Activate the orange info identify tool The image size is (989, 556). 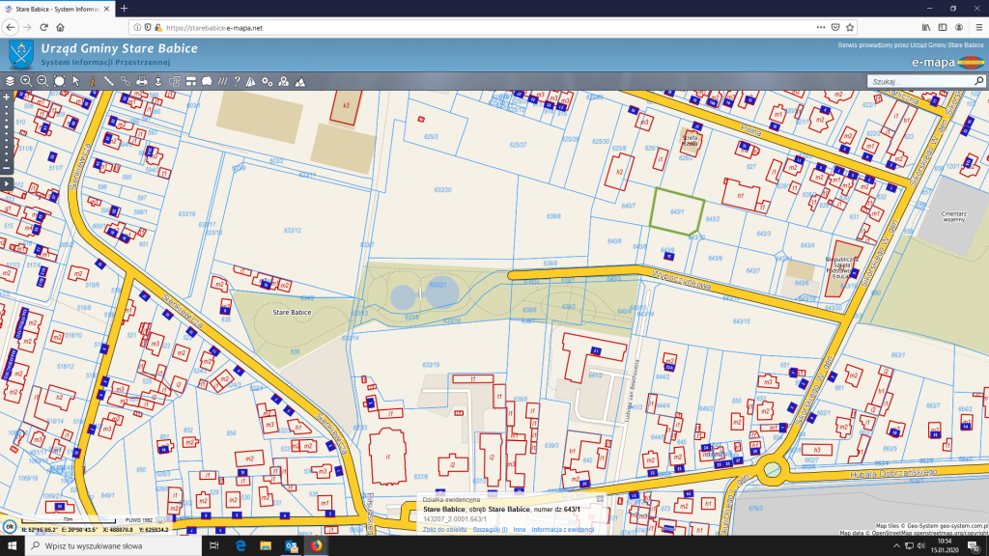[x=92, y=81]
